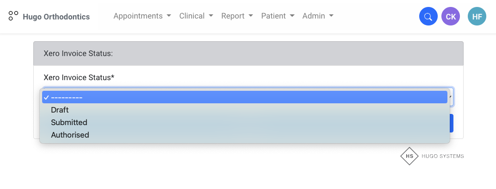Show the Admin menu options
Screen dimensions: 496x189
point(318,16)
